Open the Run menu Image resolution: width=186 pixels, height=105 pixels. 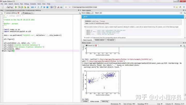tap(21, 4)
